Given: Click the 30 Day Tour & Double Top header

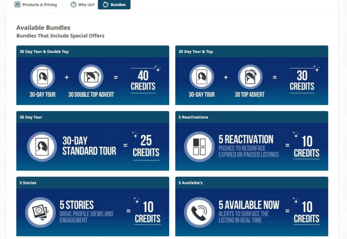Looking at the screenshot, I should click(x=44, y=52).
